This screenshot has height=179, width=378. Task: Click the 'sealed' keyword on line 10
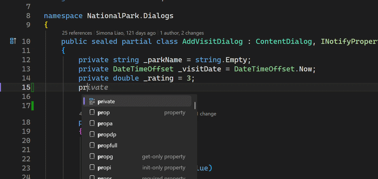coord(104,41)
